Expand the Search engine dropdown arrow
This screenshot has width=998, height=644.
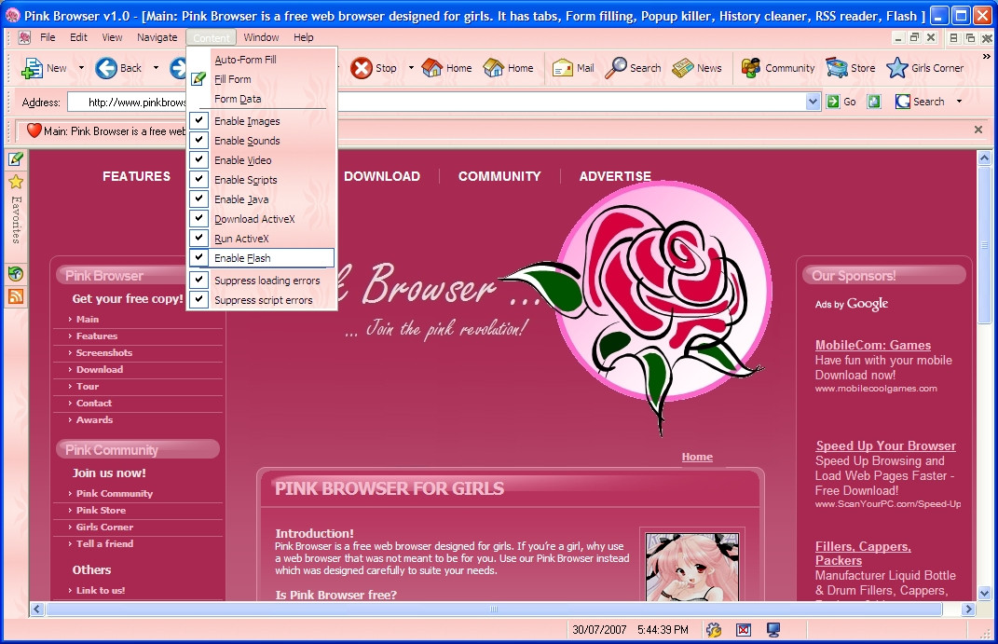[x=959, y=102]
